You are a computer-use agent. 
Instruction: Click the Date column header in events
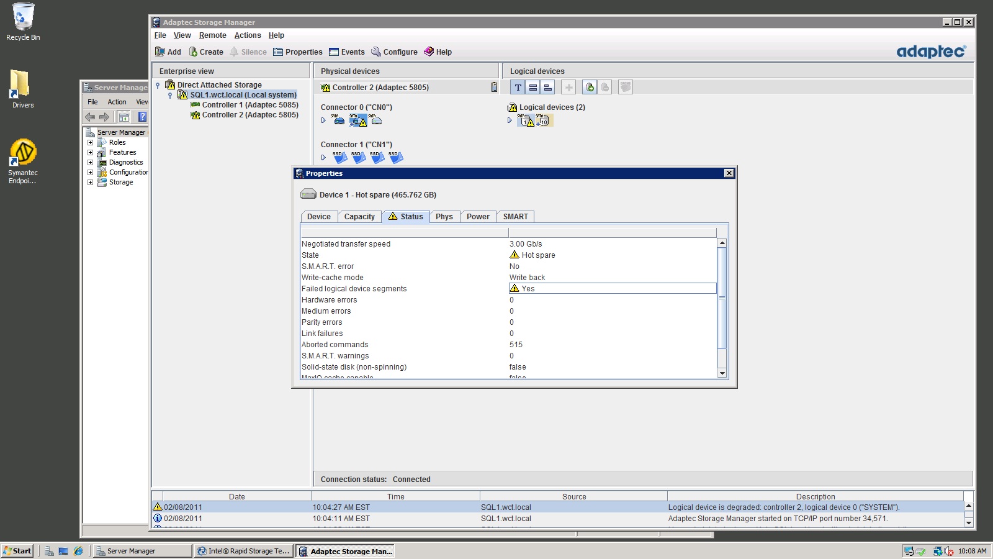[x=236, y=496]
